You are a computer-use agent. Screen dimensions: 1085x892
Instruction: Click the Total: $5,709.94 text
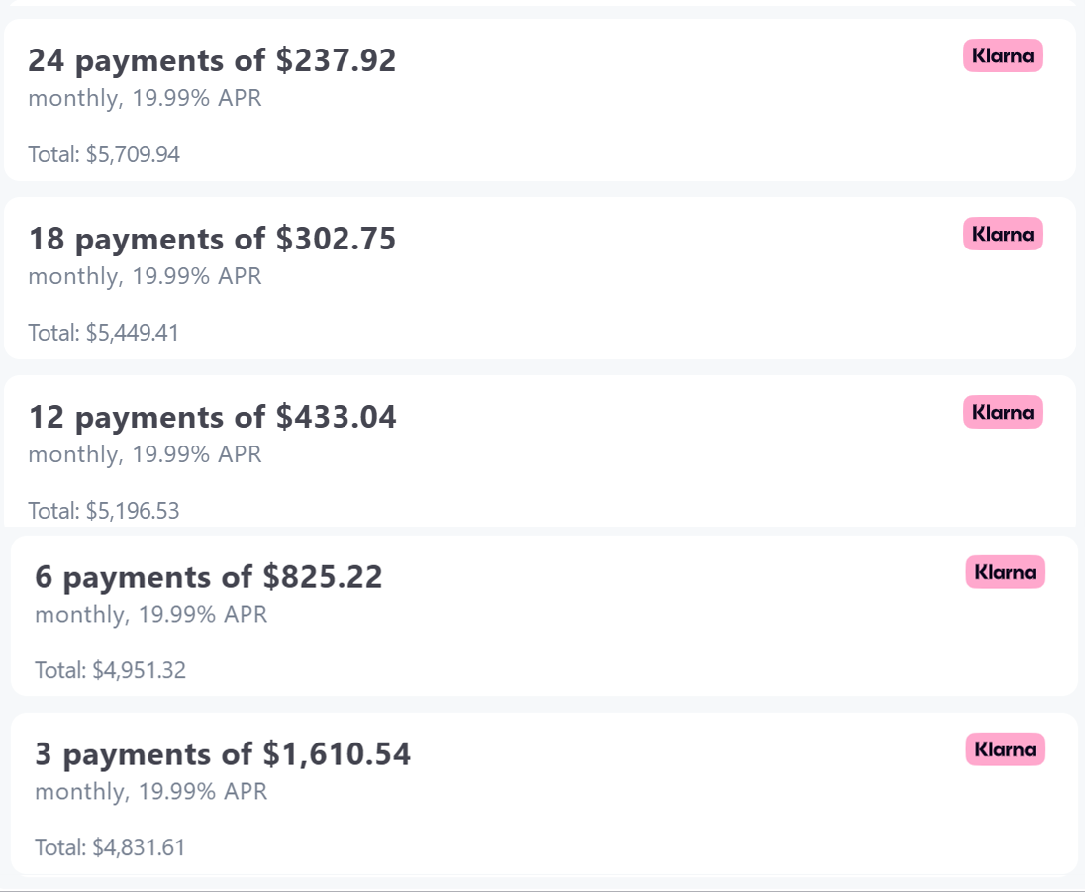(104, 154)
